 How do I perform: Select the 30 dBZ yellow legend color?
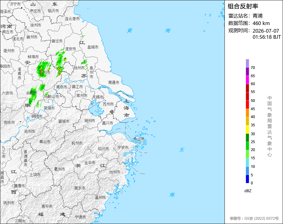(247, 129)
